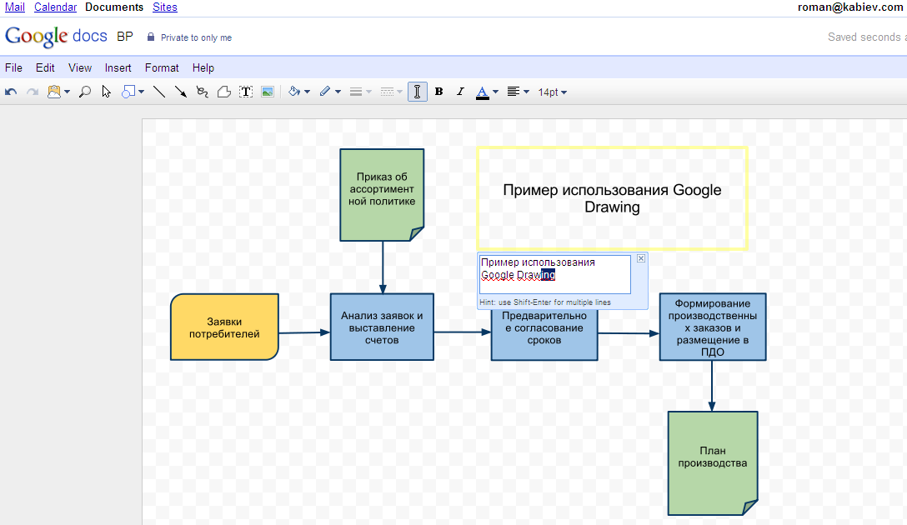Toggle Bold formatting
The height and width of the screenshot is (525, 907).
click(x=439, y=92)
